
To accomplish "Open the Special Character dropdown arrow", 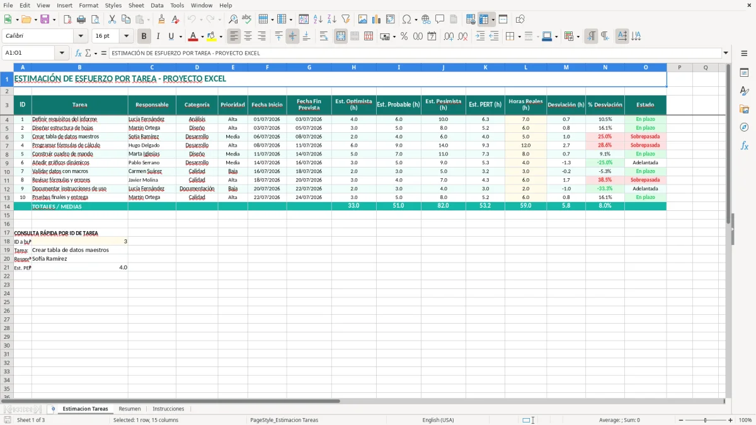I will tap(416, 20).
